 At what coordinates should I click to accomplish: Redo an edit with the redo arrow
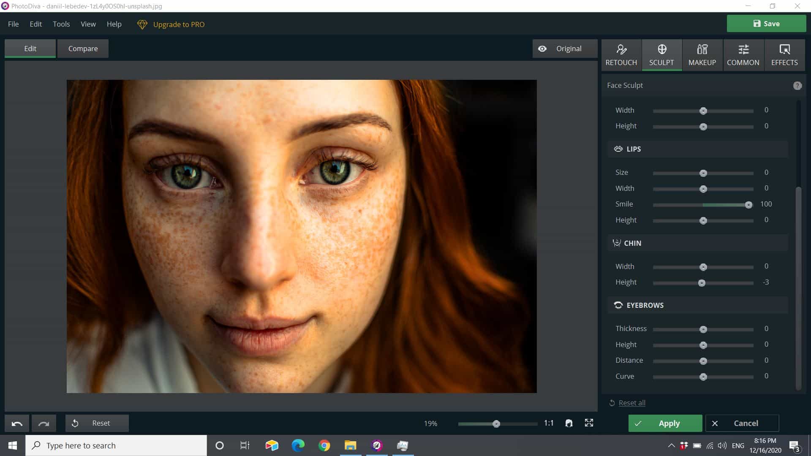point(44,423)
